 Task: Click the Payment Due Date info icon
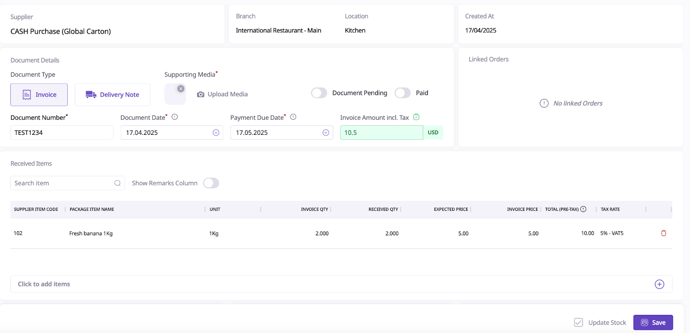[293, 117]
